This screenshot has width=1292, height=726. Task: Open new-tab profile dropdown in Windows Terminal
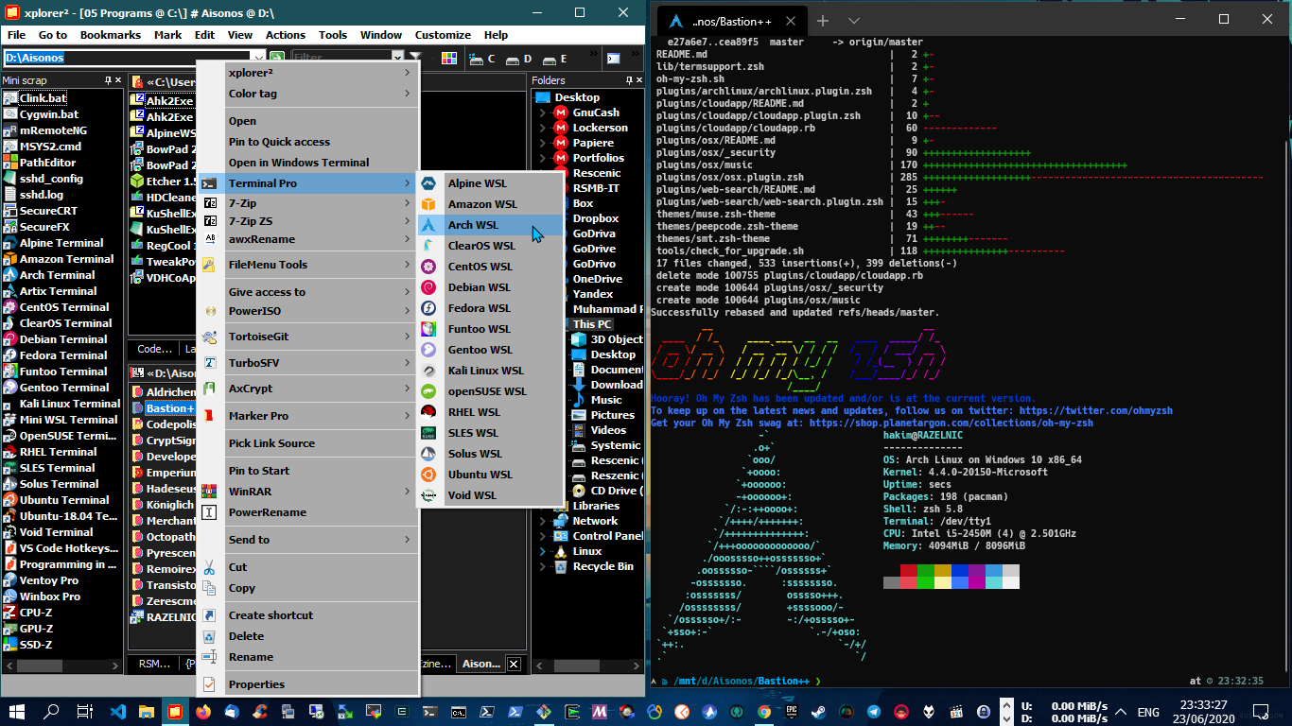(854, 21)
